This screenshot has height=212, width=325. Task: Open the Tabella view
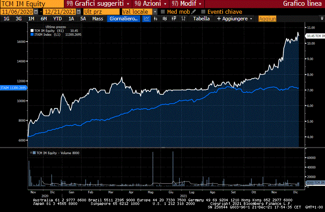[x=201, y=19]
